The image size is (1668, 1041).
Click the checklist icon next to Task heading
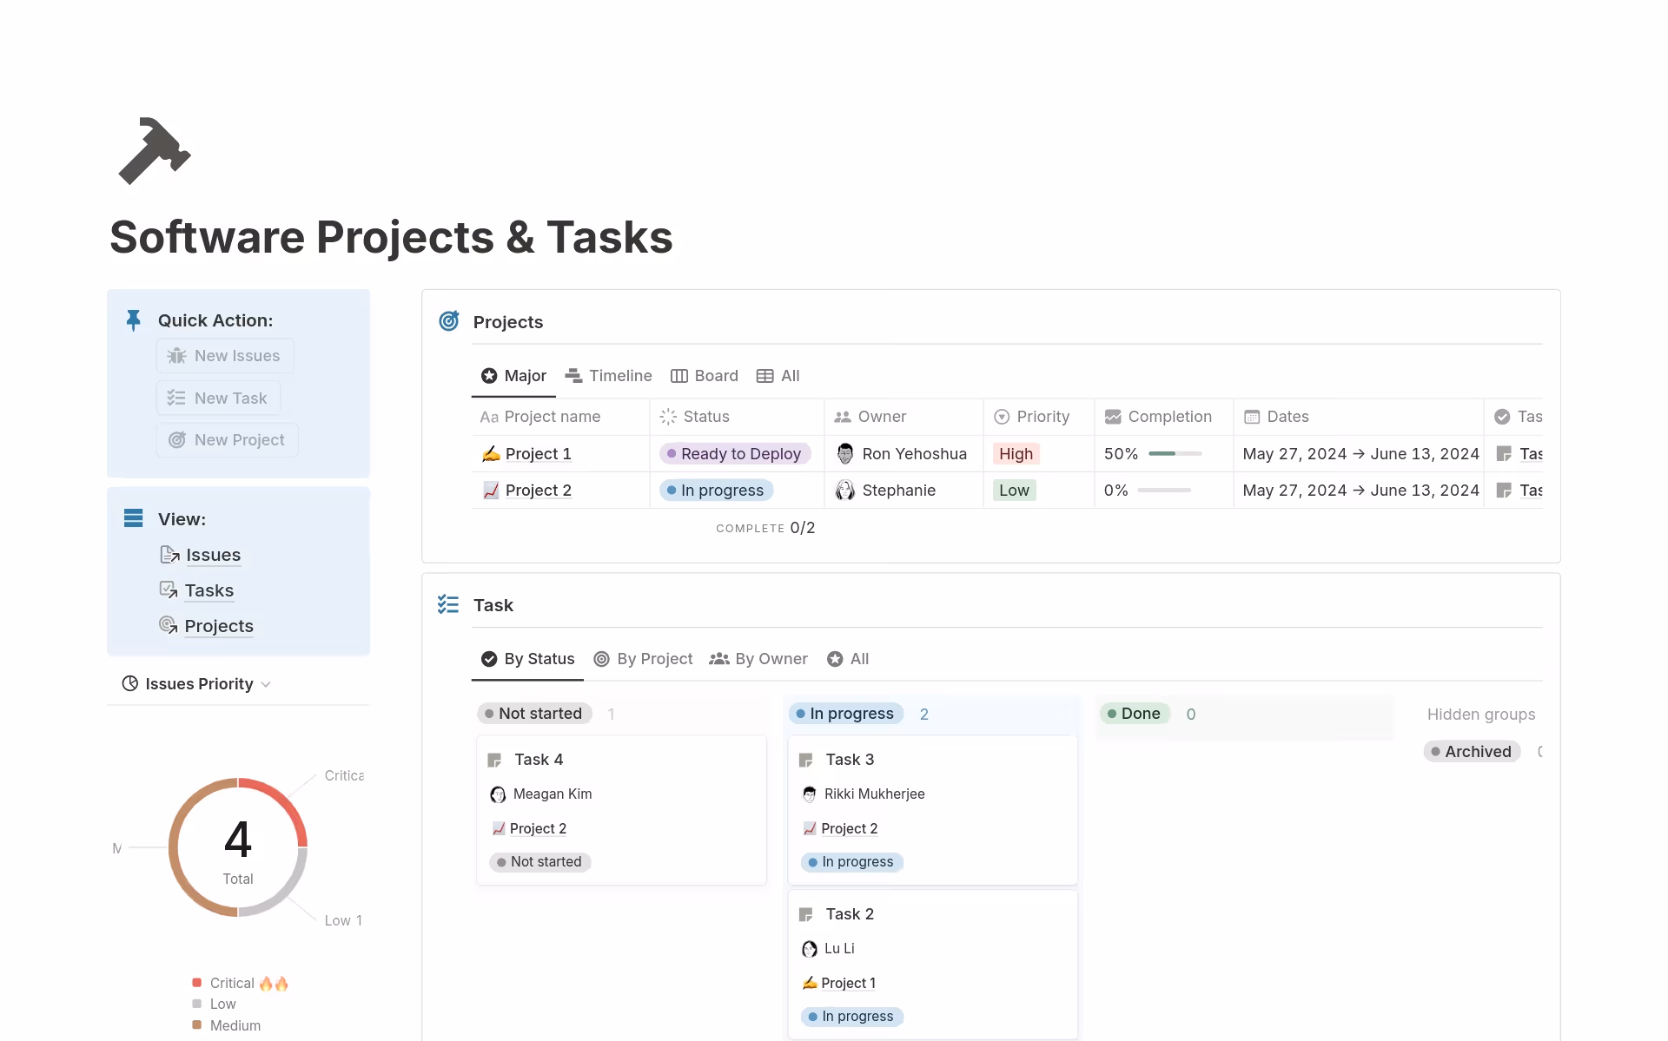tap(447, 604)
